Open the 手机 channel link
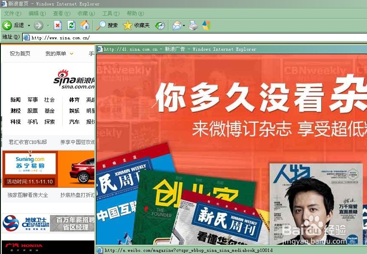The image size is (367, 254). coord(33,122)
